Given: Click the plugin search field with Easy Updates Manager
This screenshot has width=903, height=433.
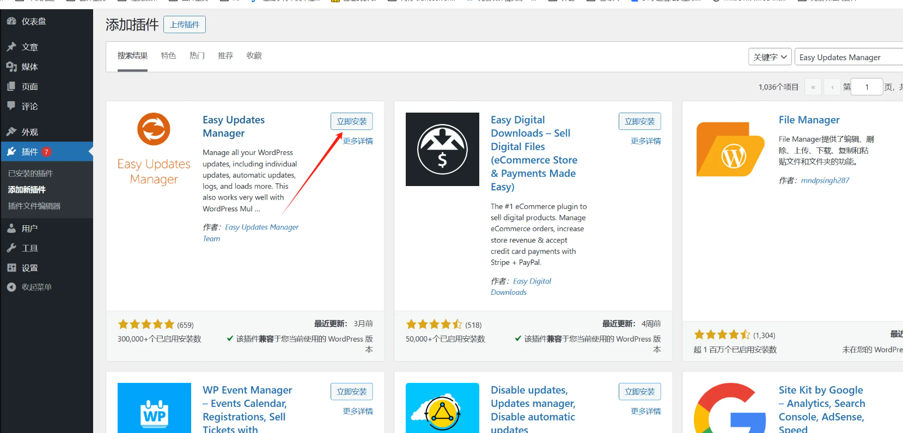Looking at the screenshot, I should pos(849,57).
